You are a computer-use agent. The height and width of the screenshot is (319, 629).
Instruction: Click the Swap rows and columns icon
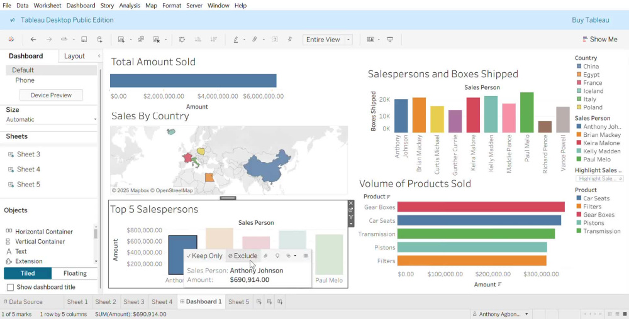(x=182, y=39)
